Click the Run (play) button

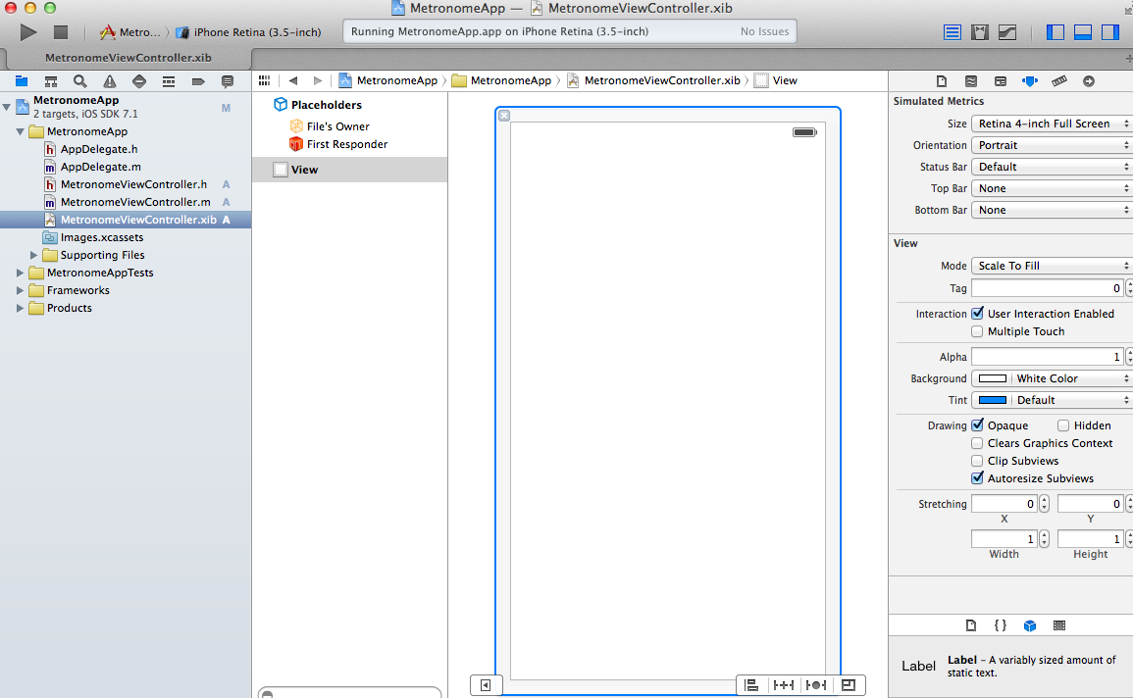(28, 32)
